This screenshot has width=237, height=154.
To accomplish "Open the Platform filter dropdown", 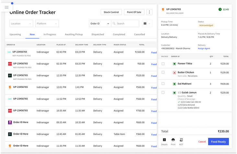I will click(x=47, y=24).
